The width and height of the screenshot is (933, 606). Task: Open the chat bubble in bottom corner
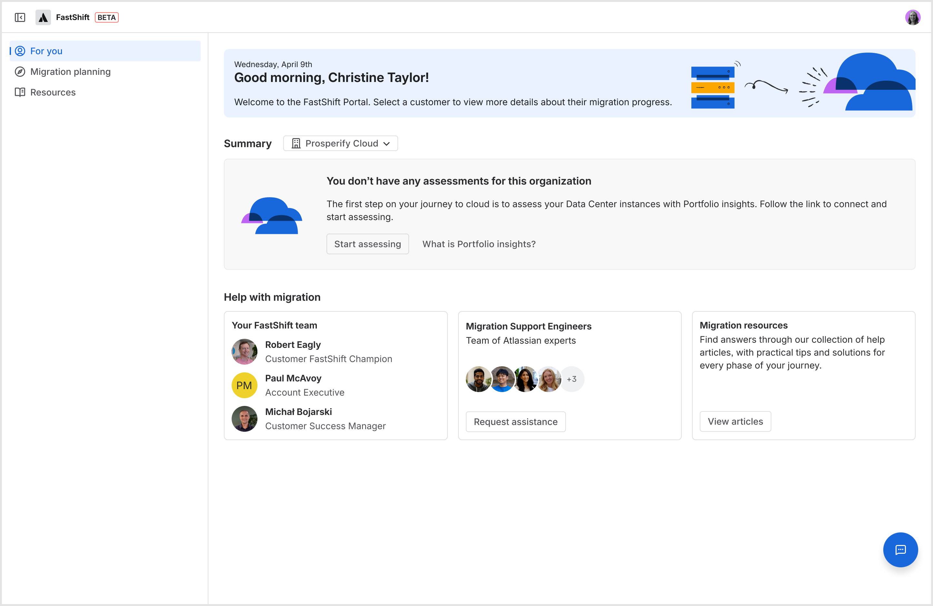(x=900, y=550)
